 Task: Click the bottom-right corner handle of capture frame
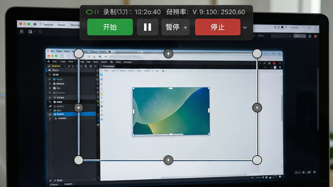(257, 160)
